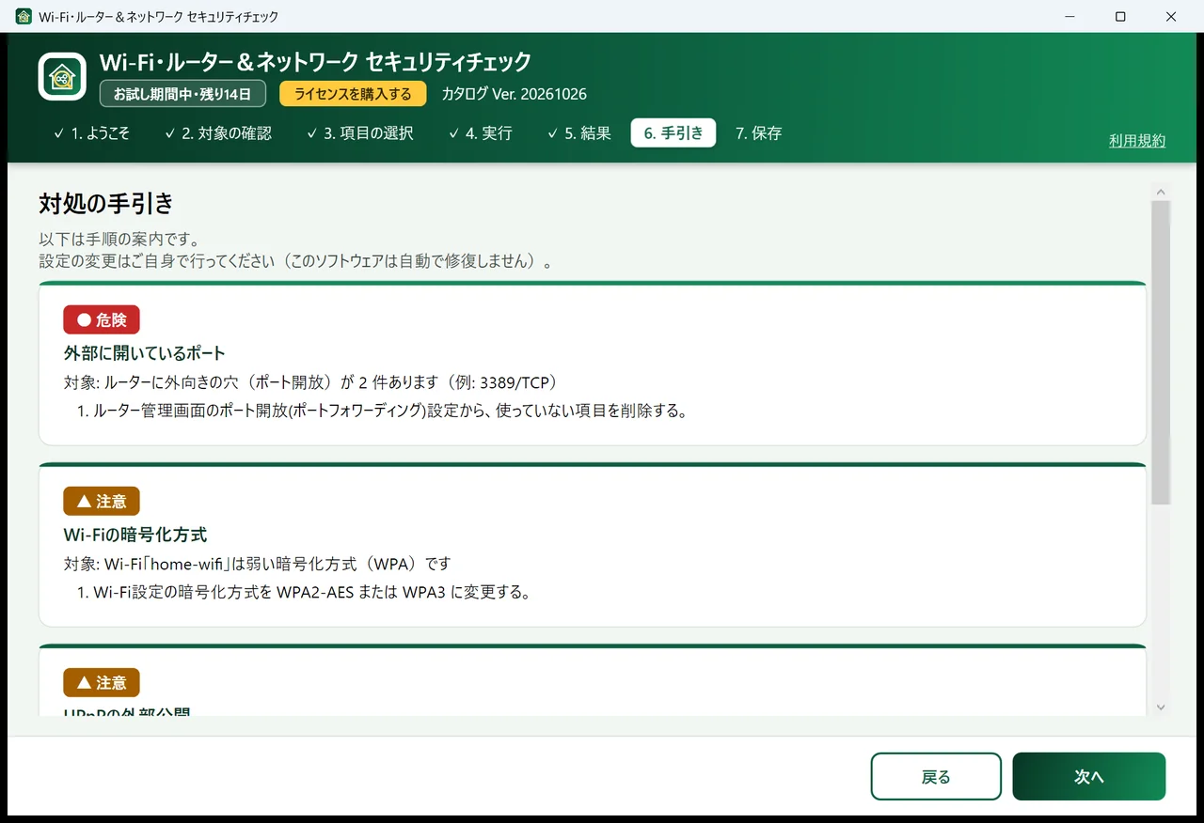The height and width of the screenshot is (823, 1204).
Task: Click the 3389/TCP port target line
Action: [310, 382]
